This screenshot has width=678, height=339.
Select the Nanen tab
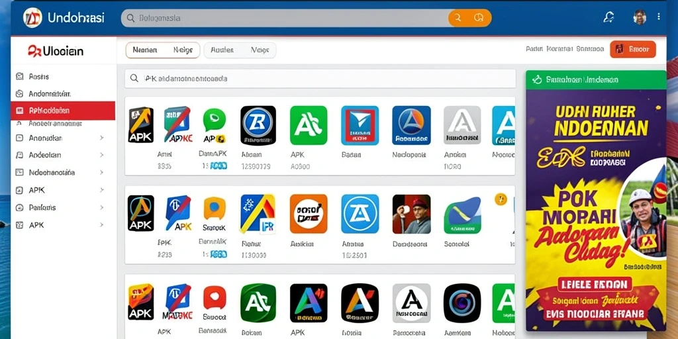click(x=145, y=50)
